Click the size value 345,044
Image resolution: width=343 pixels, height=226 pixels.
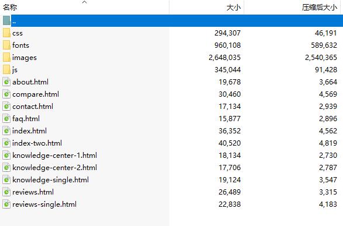pos(227,70)
